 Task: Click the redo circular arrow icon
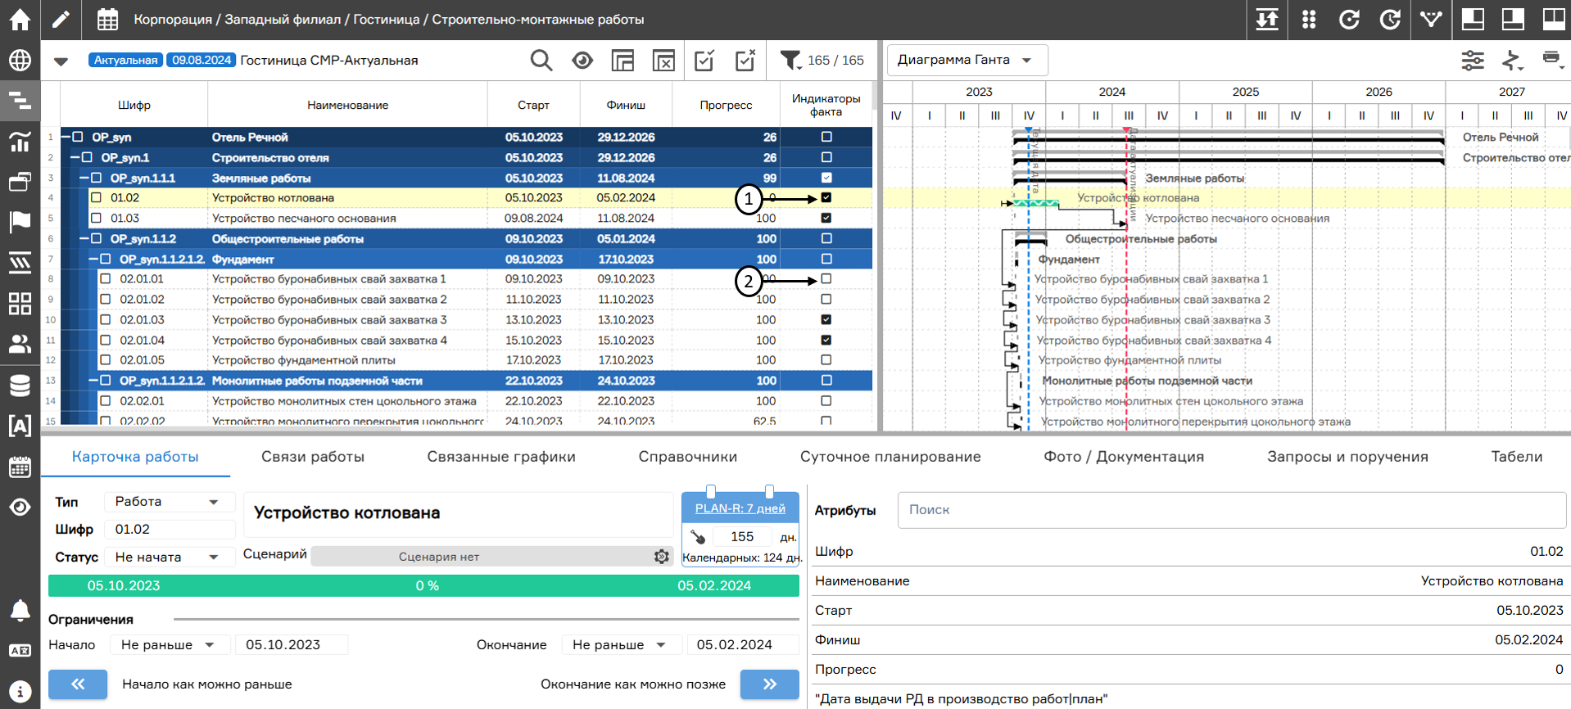click(x=1390, y=20)
